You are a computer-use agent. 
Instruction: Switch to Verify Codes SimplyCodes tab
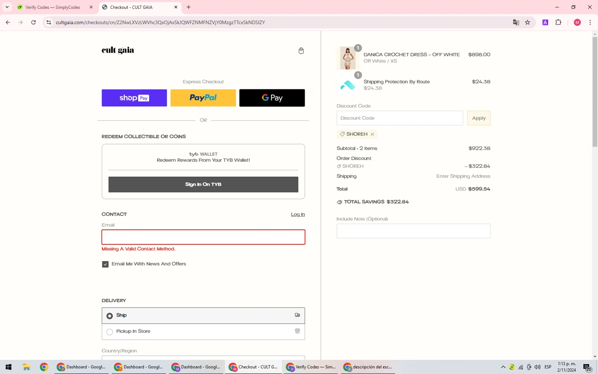tap(52, 7)
